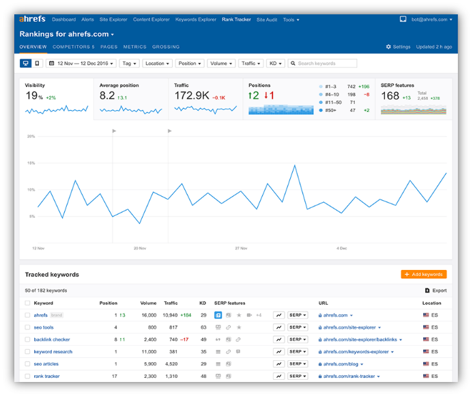Switch to desktop rankings view
Screen dimensions: 473x397
[26, 64]
